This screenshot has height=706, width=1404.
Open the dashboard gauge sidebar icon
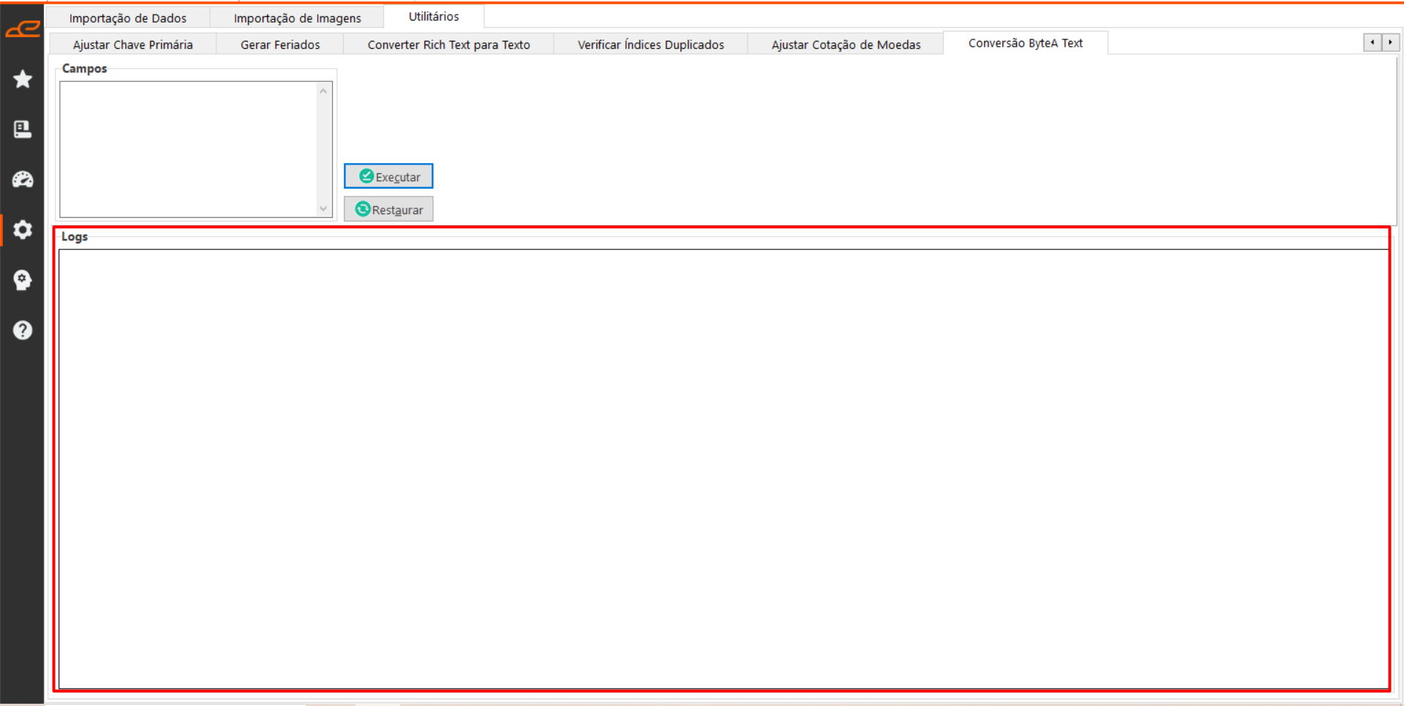tap(23, 180)
